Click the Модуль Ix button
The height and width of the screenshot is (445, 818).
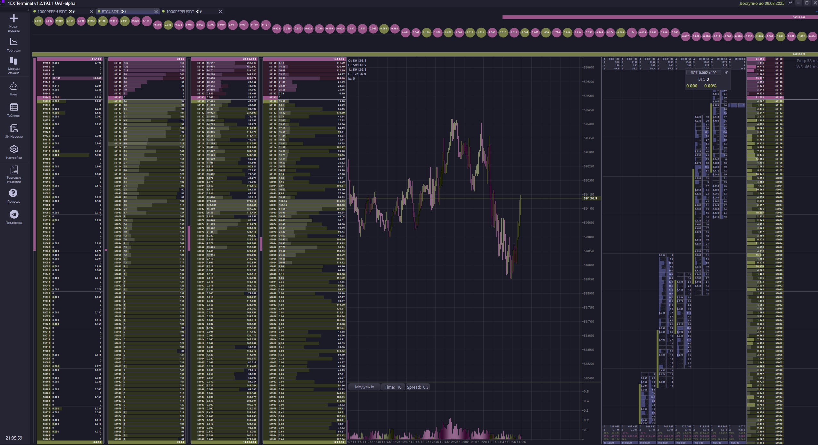pyautogui.click(x=364, y=387)
